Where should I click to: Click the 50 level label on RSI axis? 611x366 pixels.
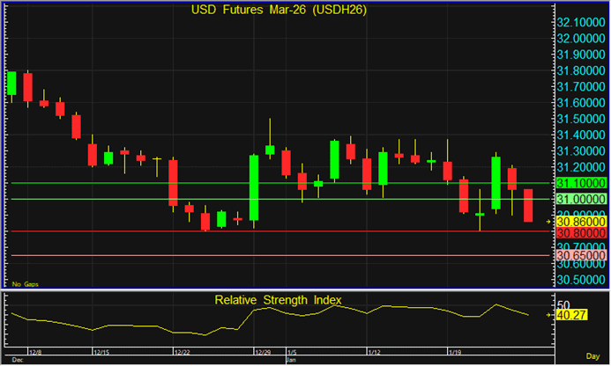[x=563, y=304]
